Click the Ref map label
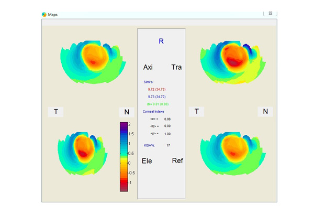Image resolution: width=314 pixels, height=215 pixels. point(177,160)
